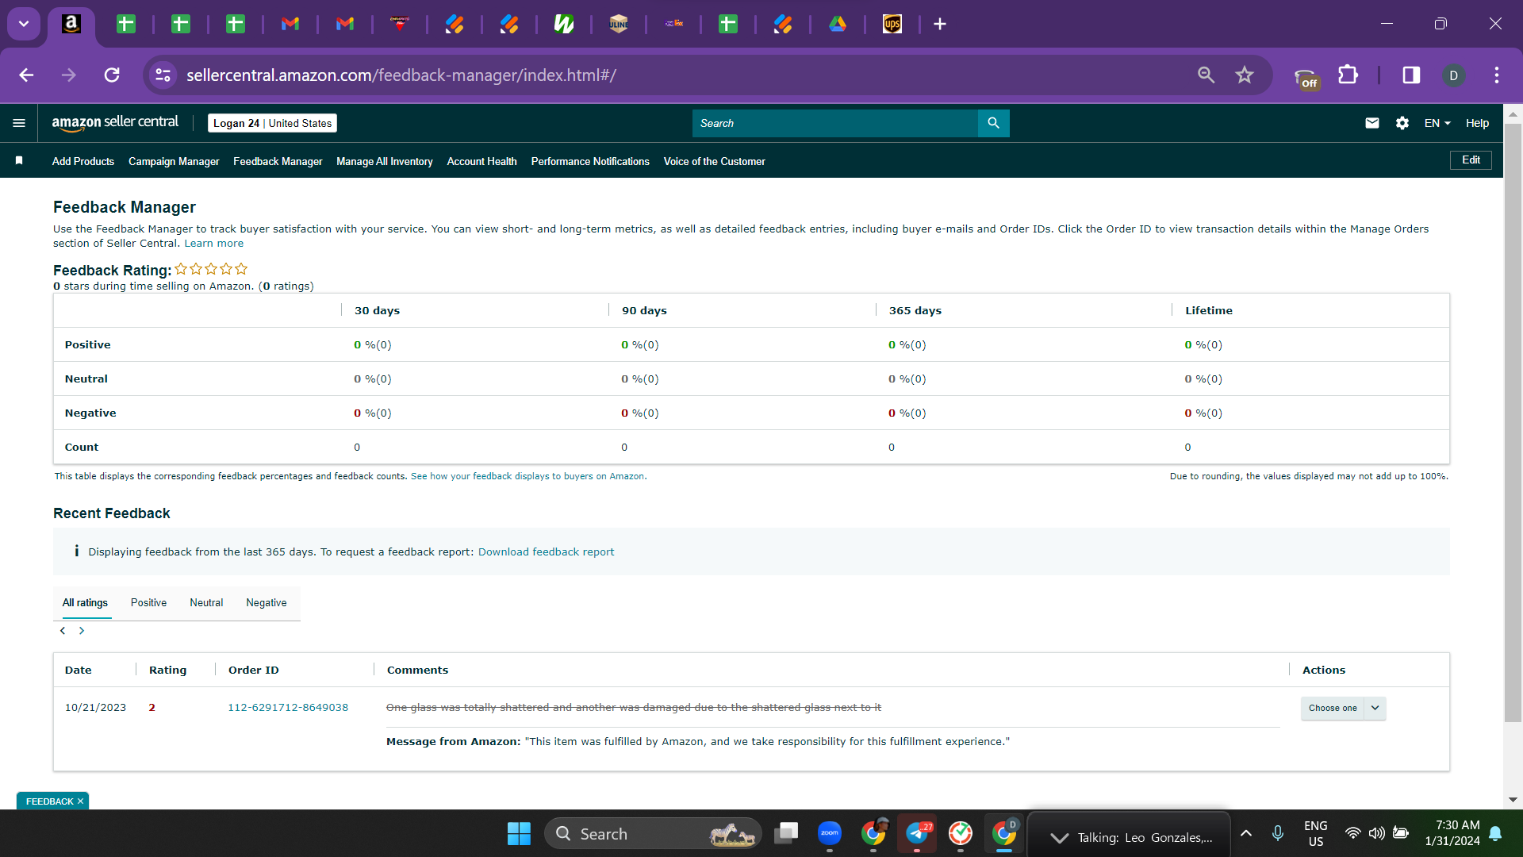Screen dimensions: 1523x857
Task: Click the scrollbar down arrow
Action: (1513, 800)
